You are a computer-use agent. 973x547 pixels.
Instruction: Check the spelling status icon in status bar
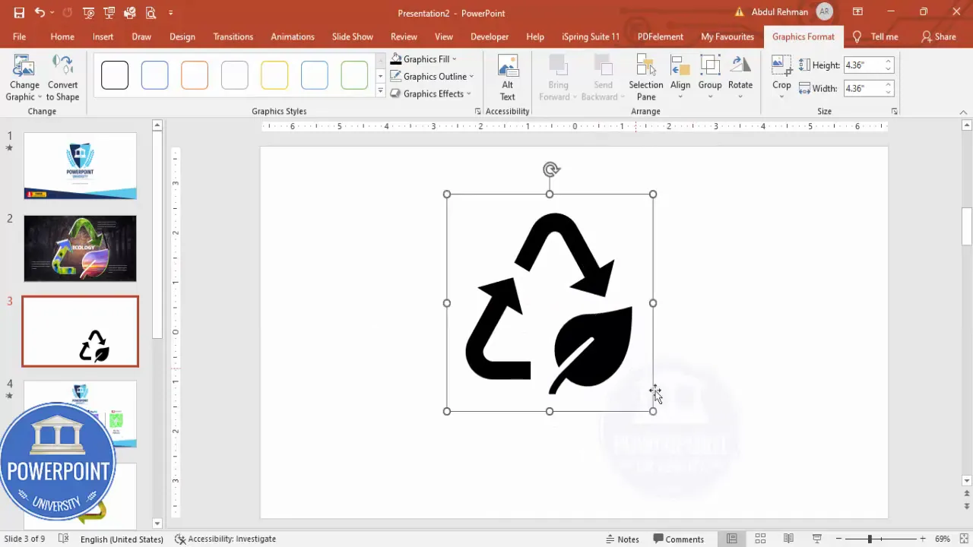(x=64, y=539)
